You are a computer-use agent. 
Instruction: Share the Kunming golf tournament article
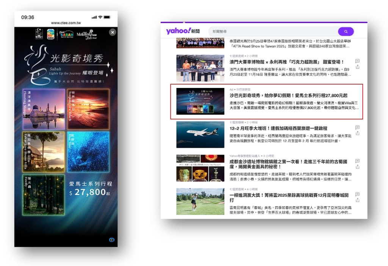pyautogui.click(x=357, y=200)
